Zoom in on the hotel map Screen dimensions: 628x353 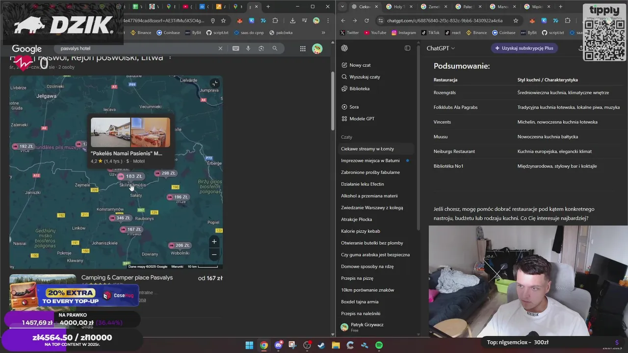[214, 242]
